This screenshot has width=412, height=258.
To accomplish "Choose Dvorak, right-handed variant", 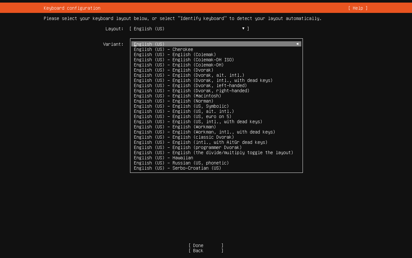I will 192,91.
